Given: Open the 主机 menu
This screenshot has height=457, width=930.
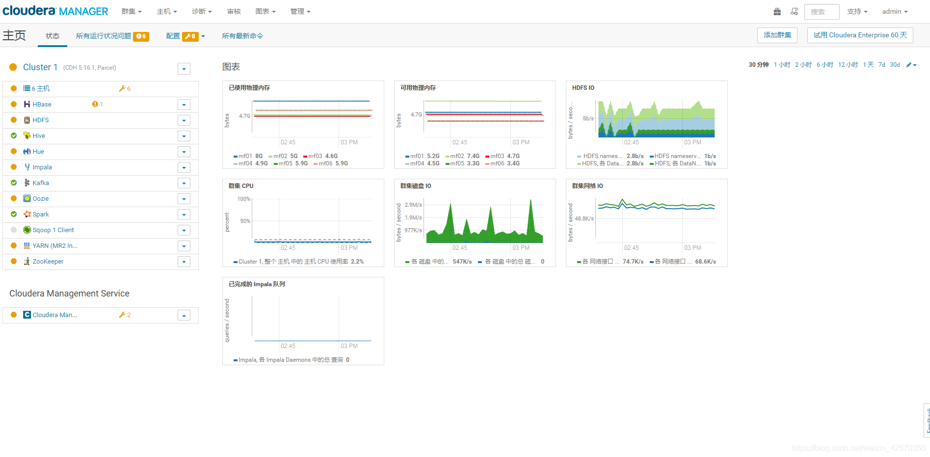Looking at the screenshot, I should click(167, 11).
